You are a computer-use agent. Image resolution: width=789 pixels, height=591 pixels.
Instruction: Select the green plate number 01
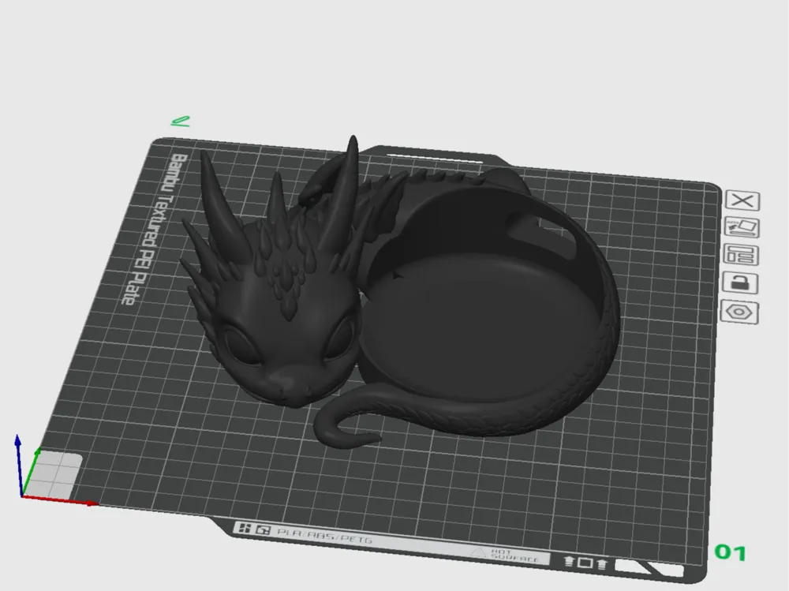click(730, 552)
